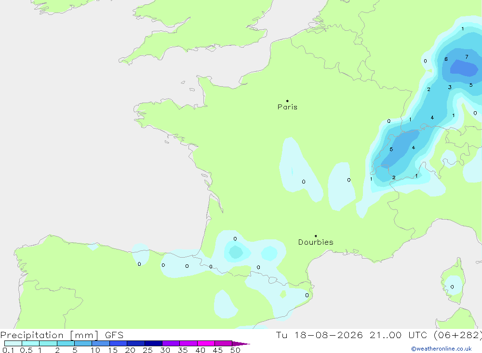Viewport: 482px width, 353px height.
Task: Pick the 1–2 mm legend color swatch
Action: pos(48,343)
